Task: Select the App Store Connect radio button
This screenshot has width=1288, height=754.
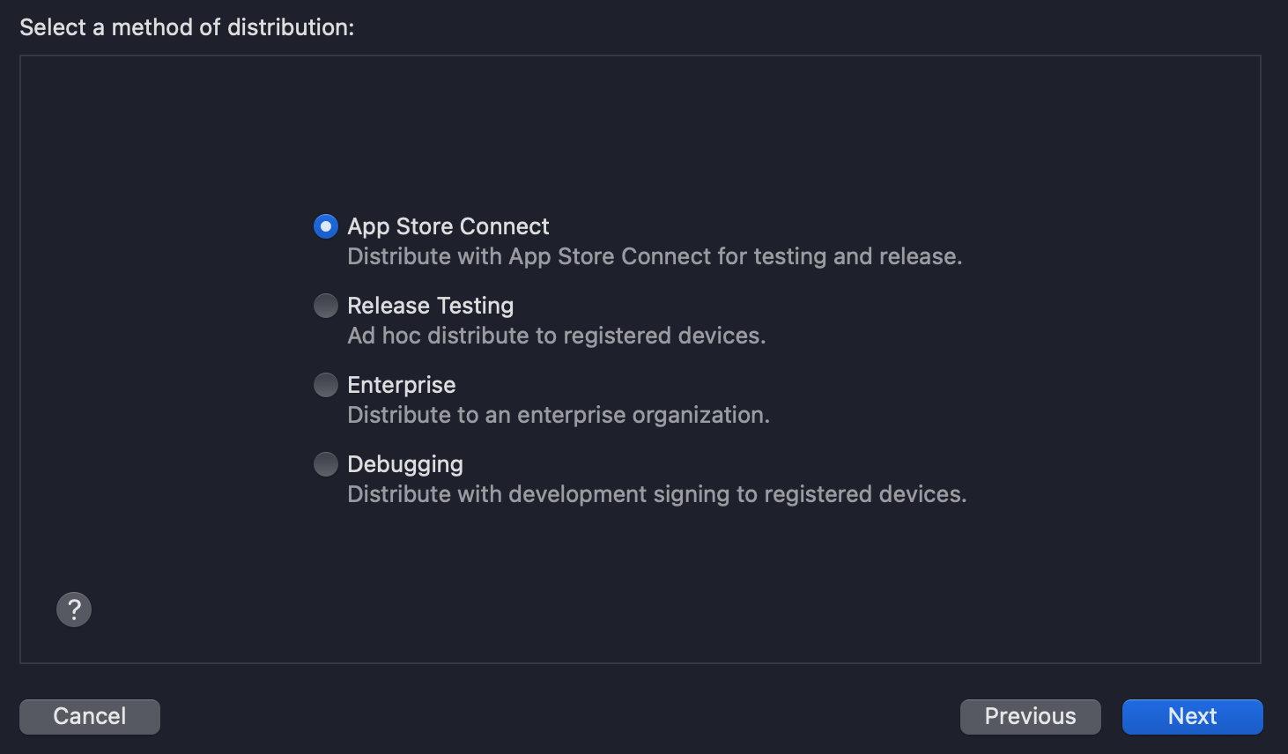Action: coord(326,226)
